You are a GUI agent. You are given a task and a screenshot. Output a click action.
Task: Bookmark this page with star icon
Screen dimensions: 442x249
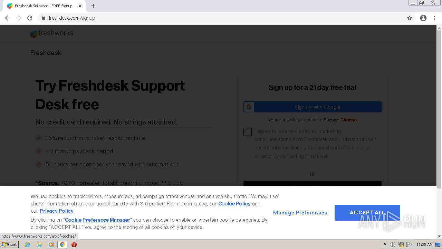click(x=410, y=18)
